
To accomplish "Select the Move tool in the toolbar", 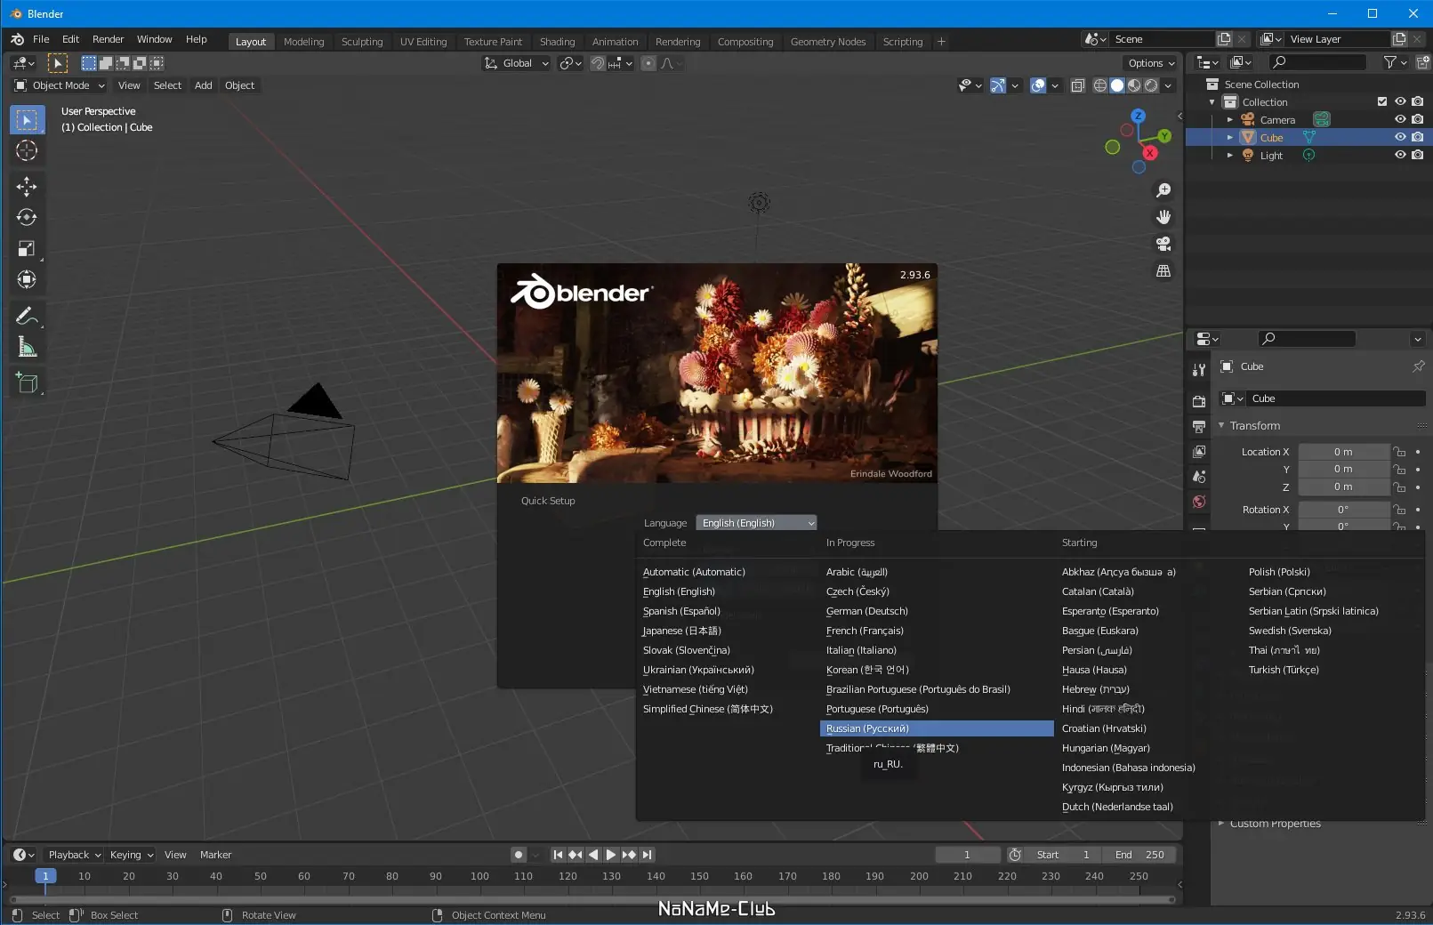I will (x=27, y=186).
